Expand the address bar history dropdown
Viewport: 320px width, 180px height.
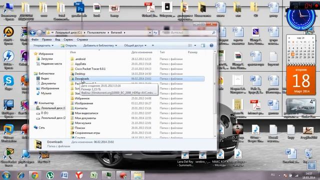(150, 32)
